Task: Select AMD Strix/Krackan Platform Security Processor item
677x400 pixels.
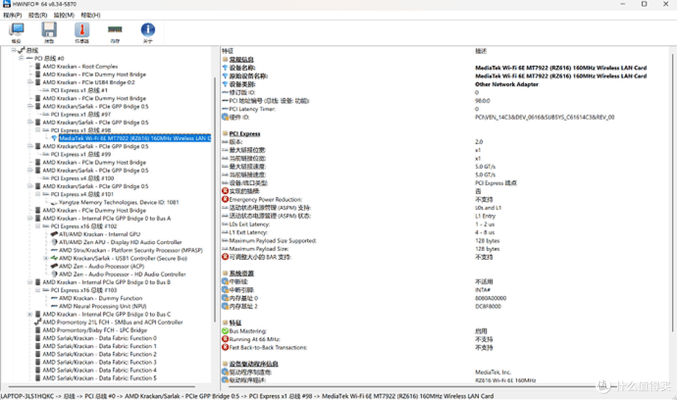Action: point(131,250)
